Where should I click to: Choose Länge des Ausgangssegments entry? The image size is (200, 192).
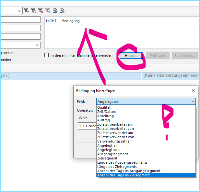tap(146, 162)
